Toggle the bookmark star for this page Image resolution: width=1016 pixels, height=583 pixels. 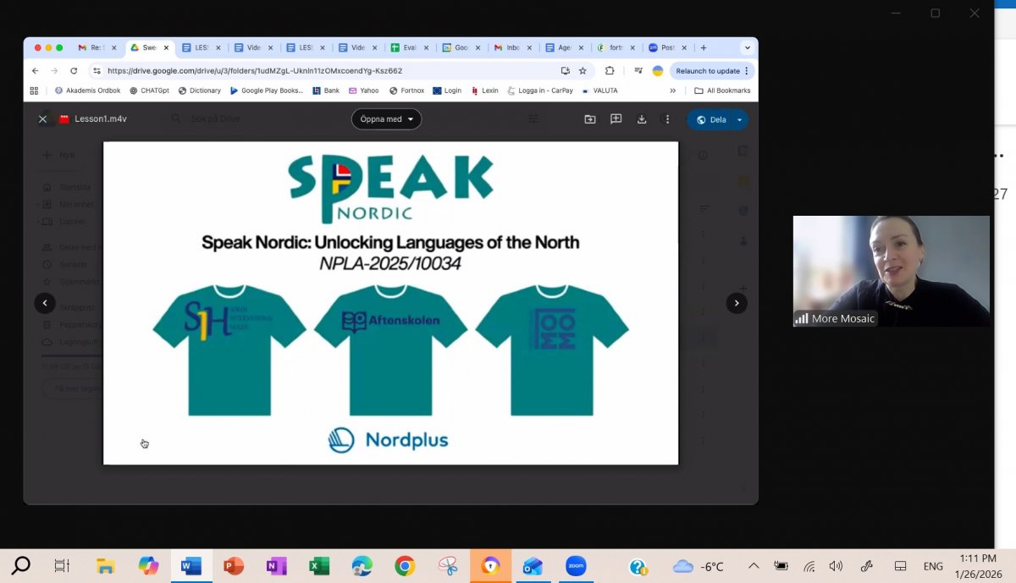[x=583, y=71]
